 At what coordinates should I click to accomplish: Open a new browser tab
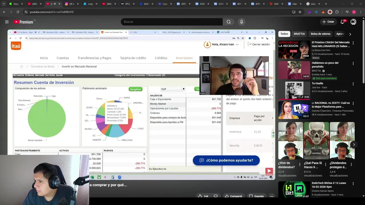click(x=326, y=4)
